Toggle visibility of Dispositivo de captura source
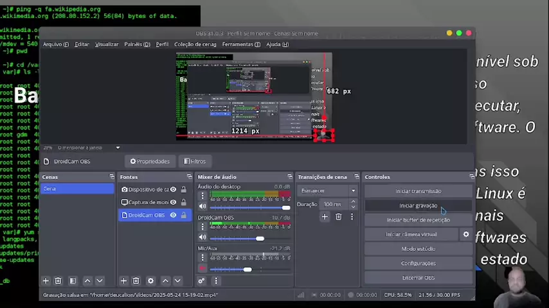Image resolution: width=549 pixels, height=308 pixels. point(174,189)
